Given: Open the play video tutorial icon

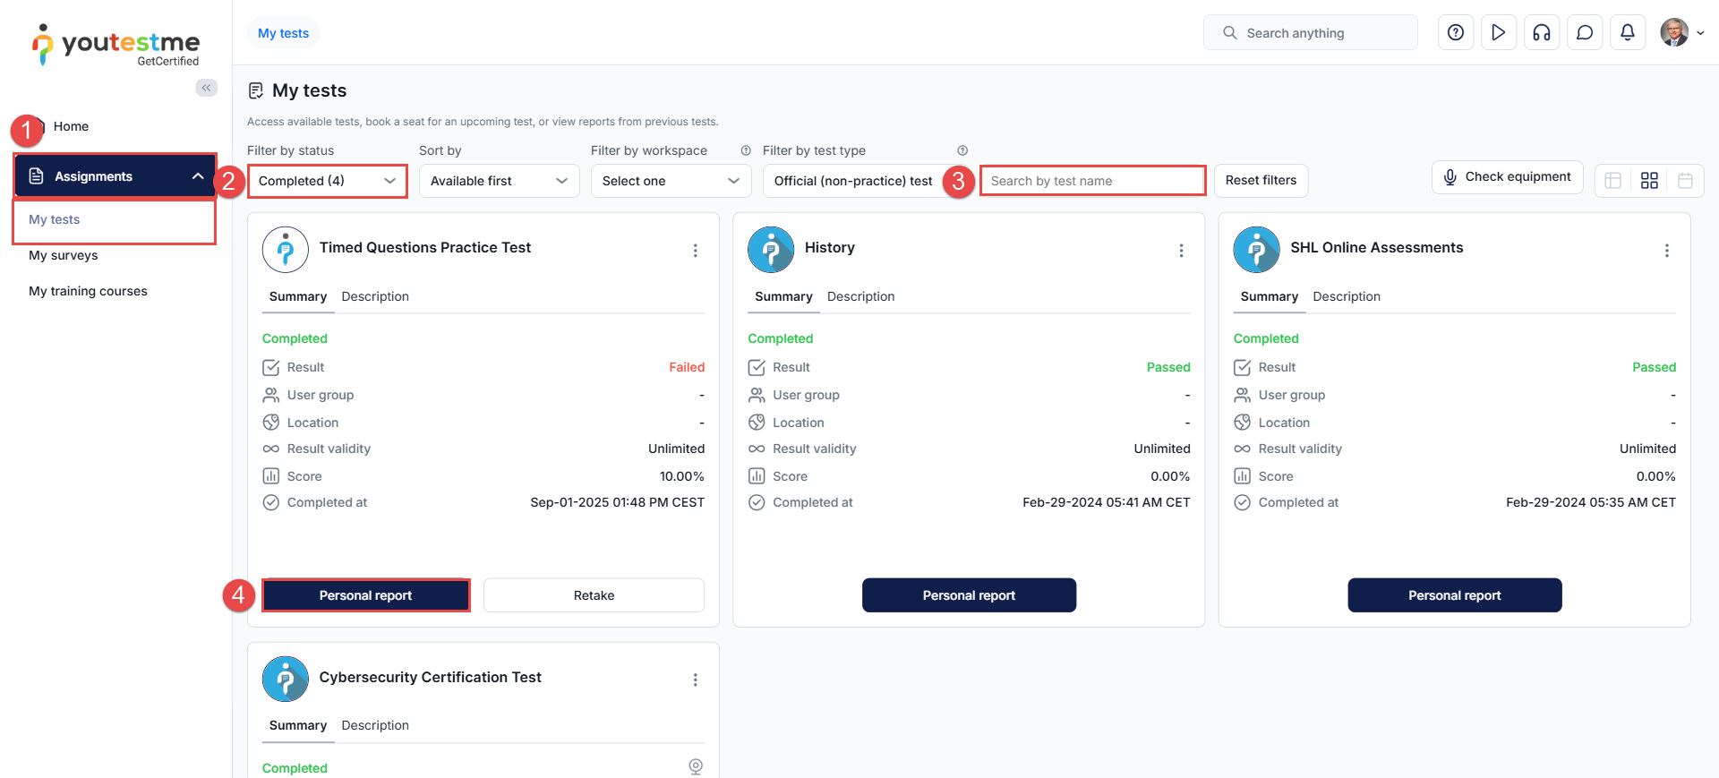Looking at the screenshot, I should click(x=1499, y=33).
